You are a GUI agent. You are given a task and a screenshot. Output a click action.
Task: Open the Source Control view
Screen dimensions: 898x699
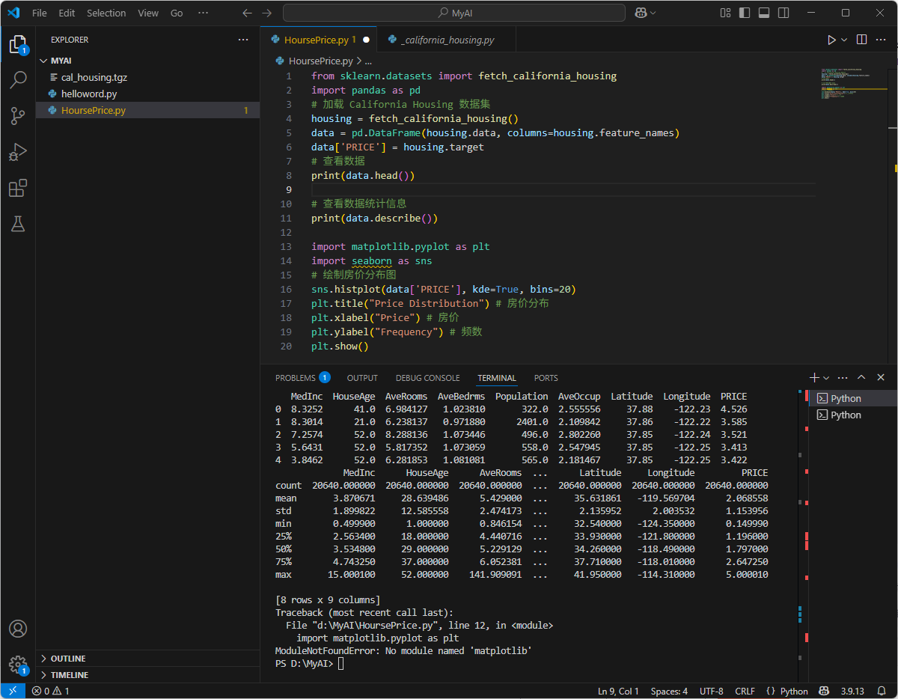point(18,115)
